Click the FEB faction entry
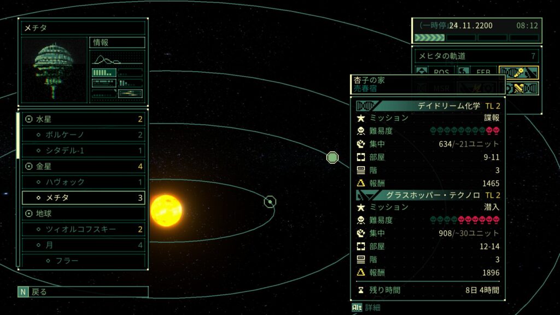This screenshot has height=315, width=560. point(477,71)
